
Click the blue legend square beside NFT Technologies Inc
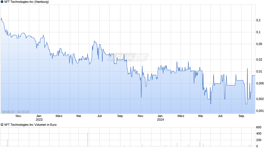[x=2, y=2]
